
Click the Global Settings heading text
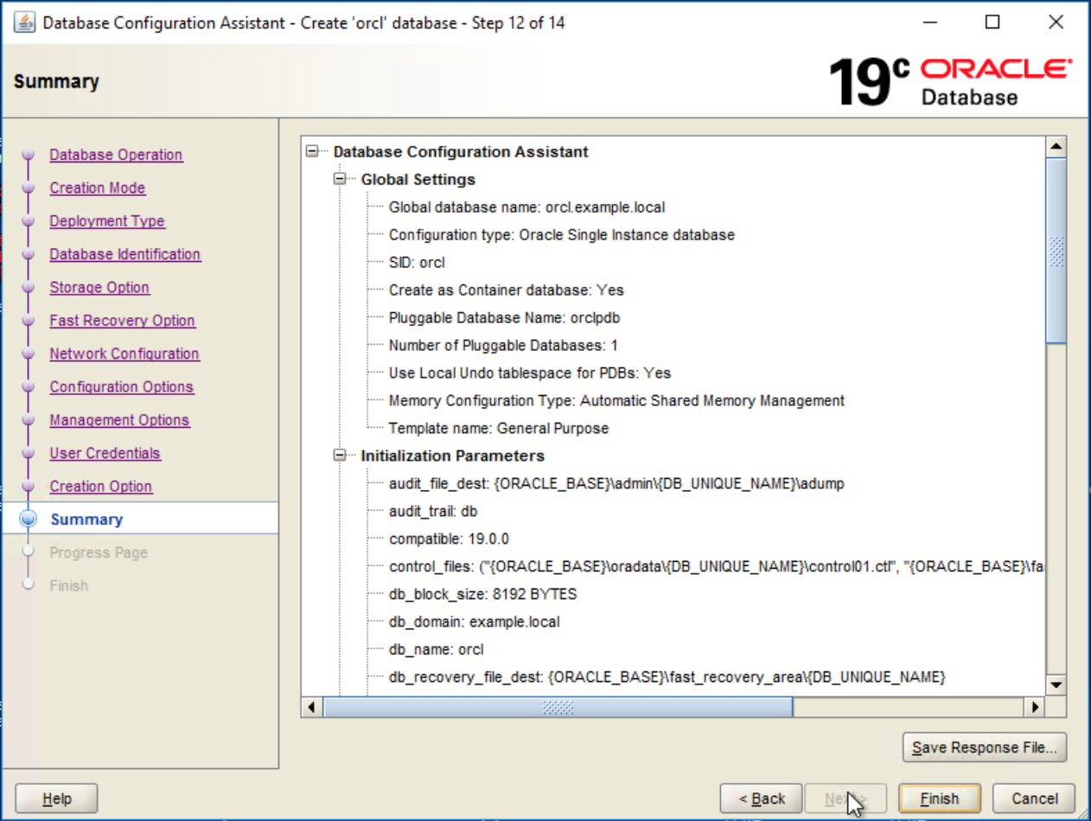[418, 180]
